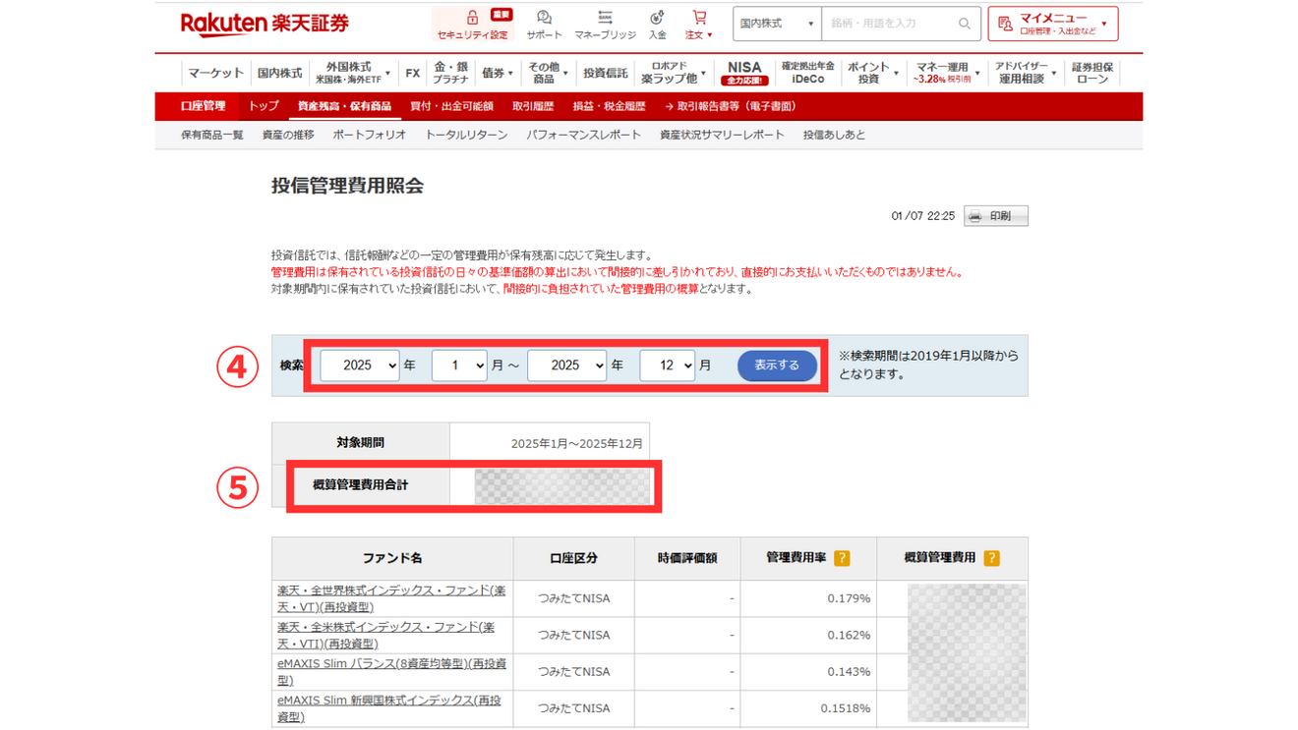Open the 投資信託 menu
The width and height of the screenshot is (1298, 730).
605,74
